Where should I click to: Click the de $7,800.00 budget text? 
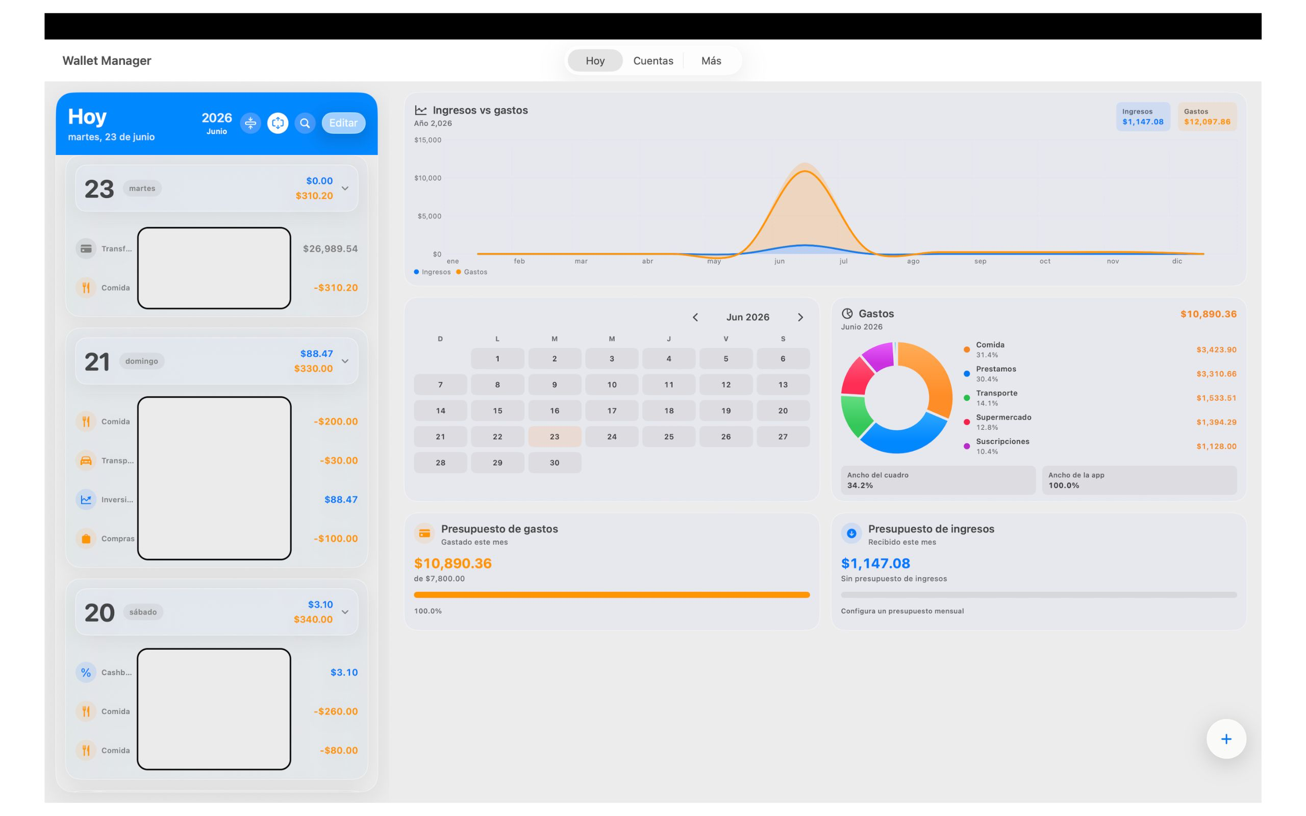pos(439,578)
